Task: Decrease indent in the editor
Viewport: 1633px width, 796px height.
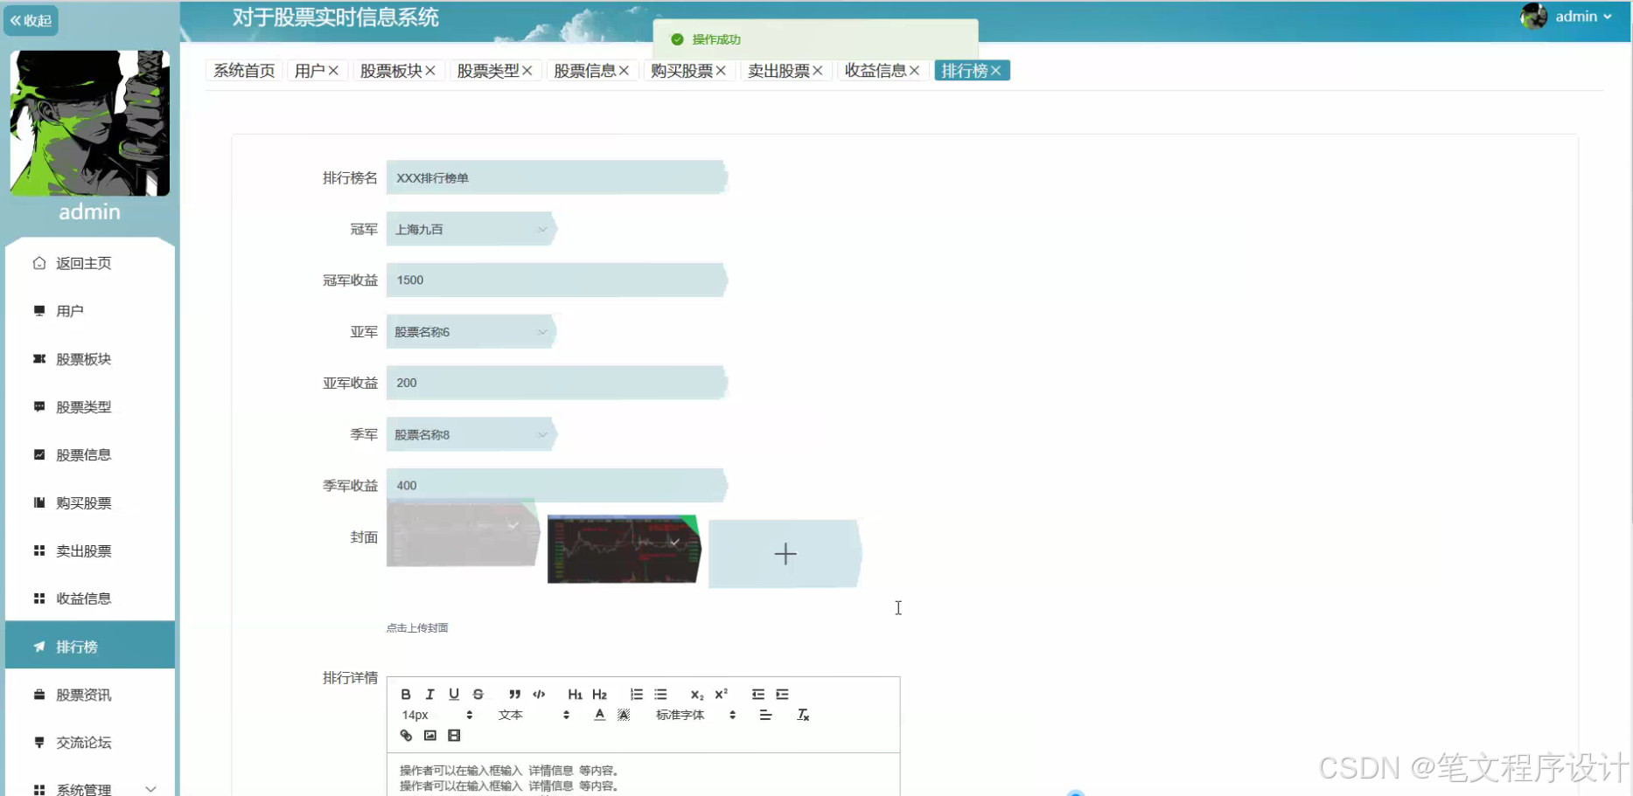Action: tap(757, 695)
